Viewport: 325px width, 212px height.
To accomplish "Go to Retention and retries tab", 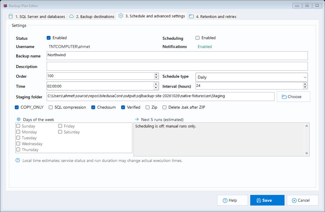I will [212, 16].
